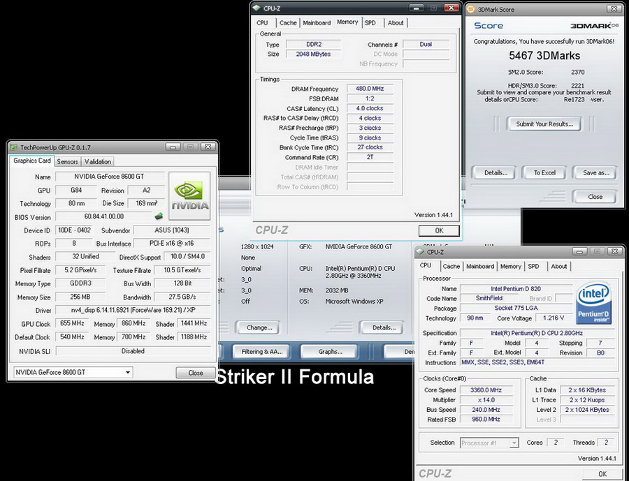Click Core Speed 3360.0 MHz value
Screen dimensions: 629x481
486,390
